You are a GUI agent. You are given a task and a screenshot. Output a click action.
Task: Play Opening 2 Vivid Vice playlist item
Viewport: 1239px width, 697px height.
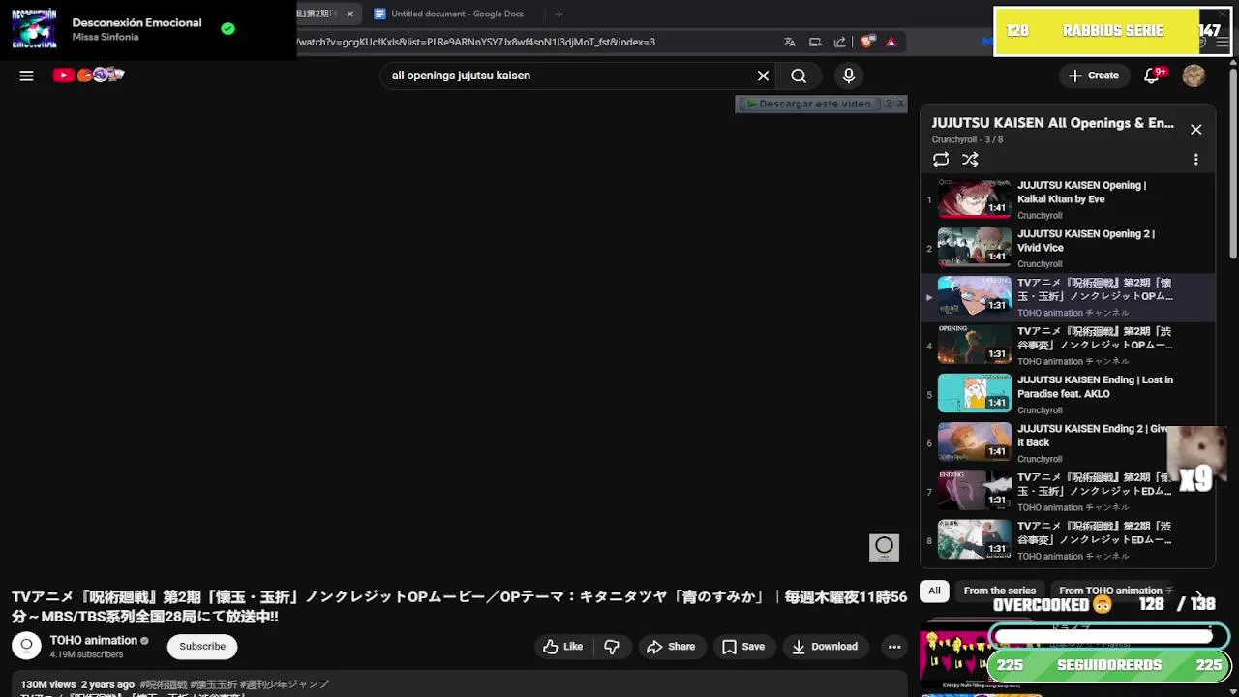point(1068,249)
